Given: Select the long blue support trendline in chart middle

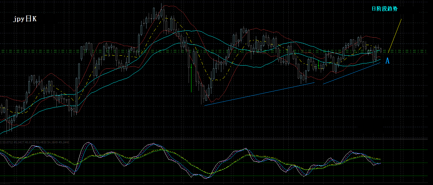Looking at the screenshot, I should tap(259, 94).
